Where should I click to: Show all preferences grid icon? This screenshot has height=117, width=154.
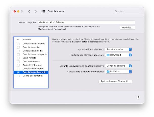pos(43,12)
